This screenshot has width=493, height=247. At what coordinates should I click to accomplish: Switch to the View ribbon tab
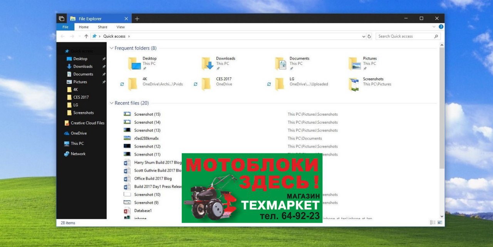[x=121, y=27]
